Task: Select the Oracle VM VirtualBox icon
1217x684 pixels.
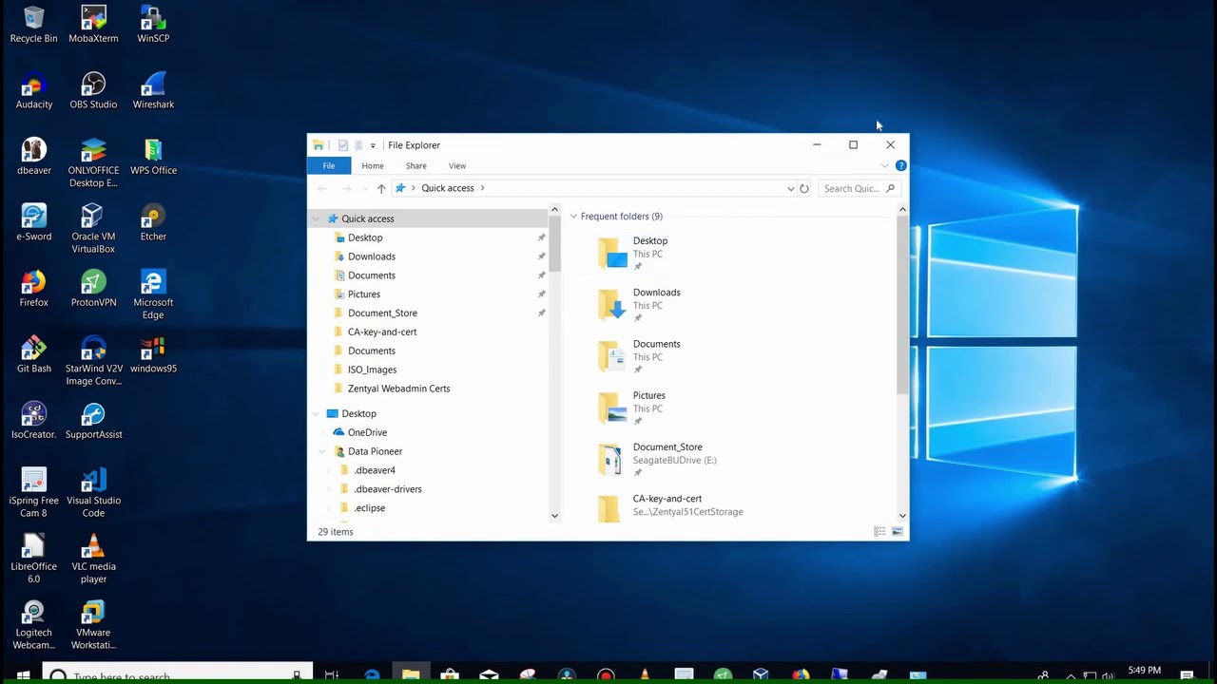Action: pyautogui.click(x=93, y=228)
